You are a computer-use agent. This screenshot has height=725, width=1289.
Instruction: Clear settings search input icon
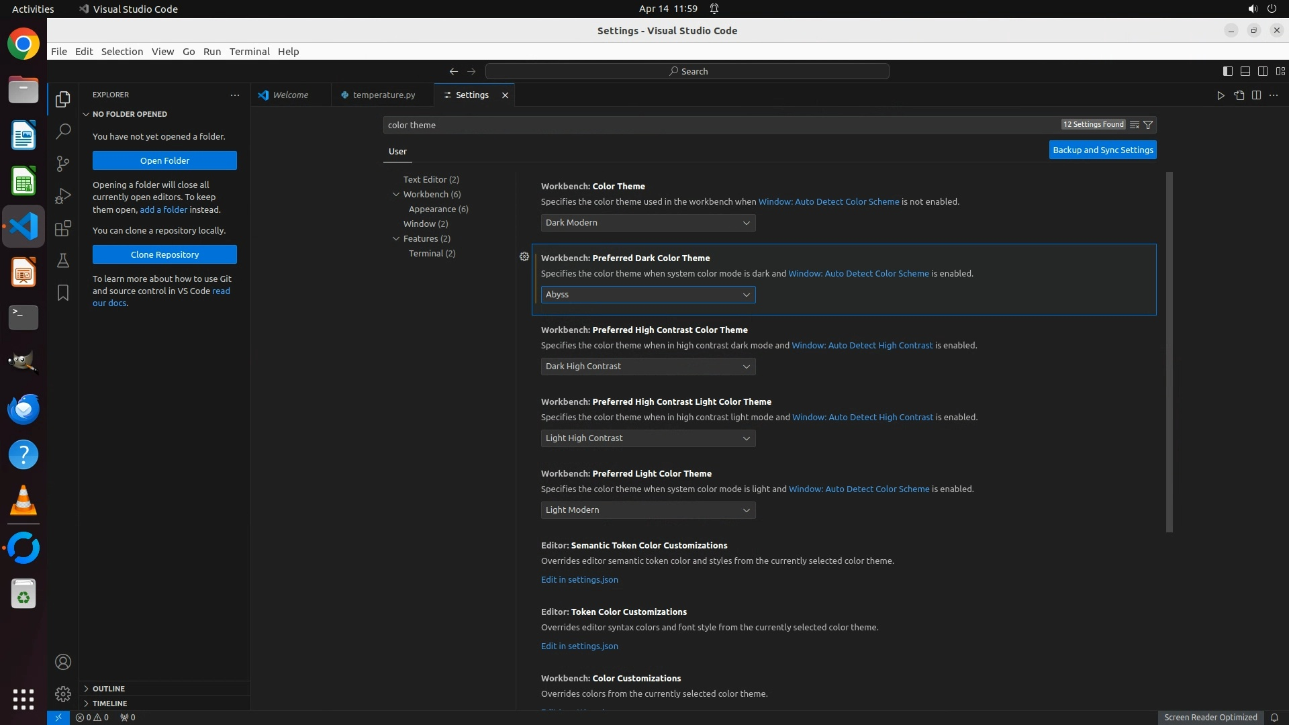click(1134, 125)
